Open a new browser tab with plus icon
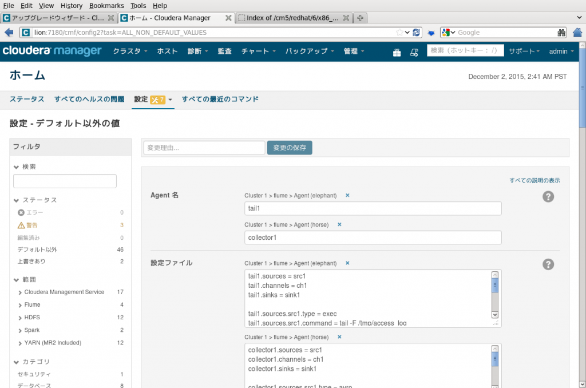 coord(360,18)
